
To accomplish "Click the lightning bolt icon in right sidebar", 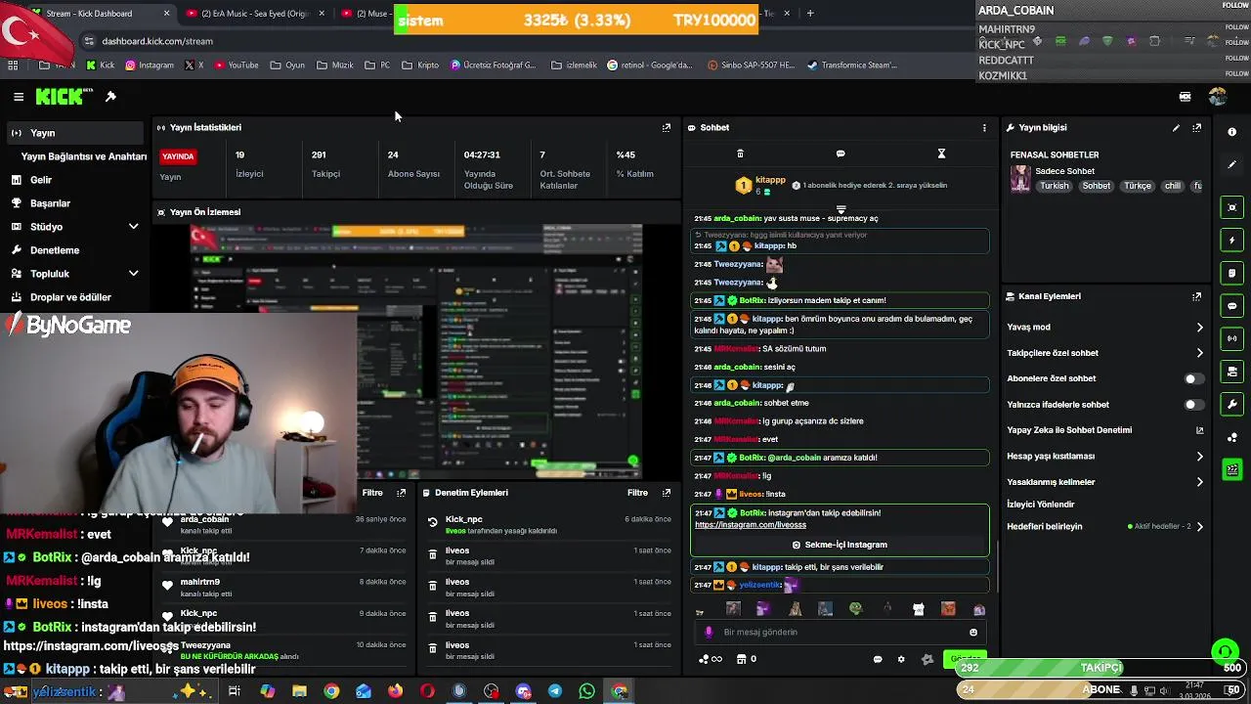I will click(x=1231, y=241).
